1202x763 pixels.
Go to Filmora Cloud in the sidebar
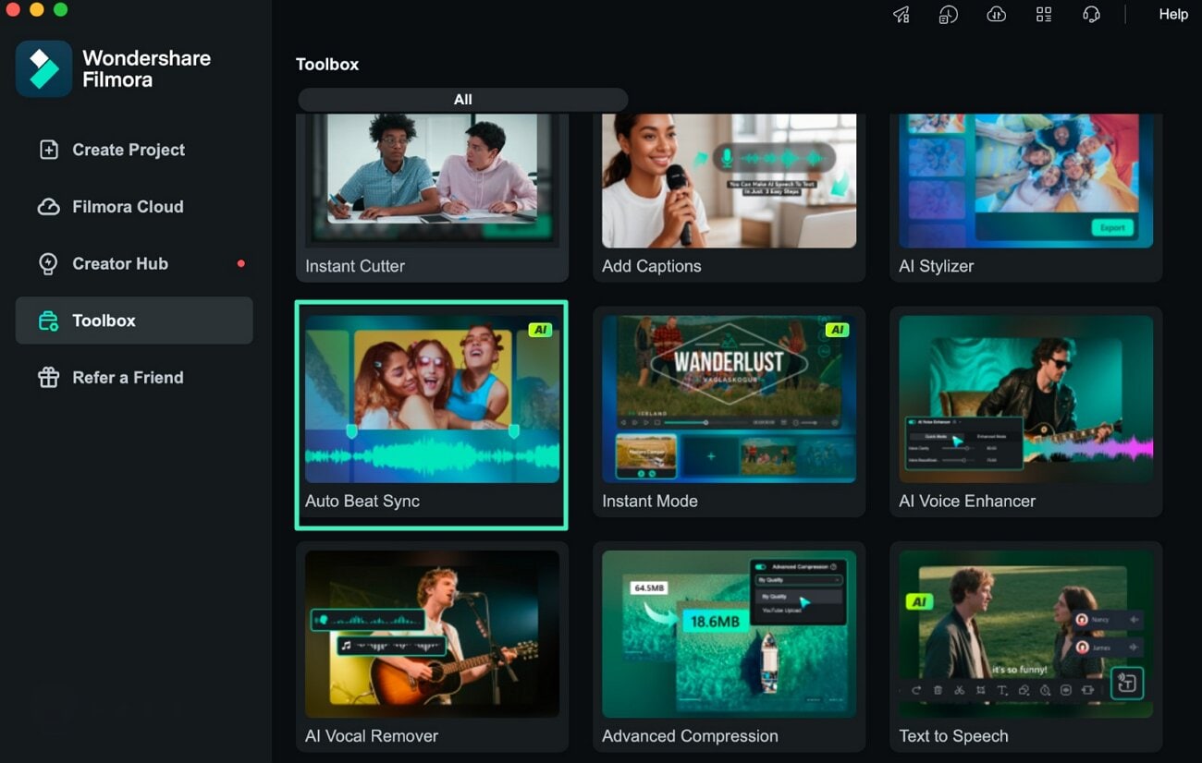tap(134, 207)
